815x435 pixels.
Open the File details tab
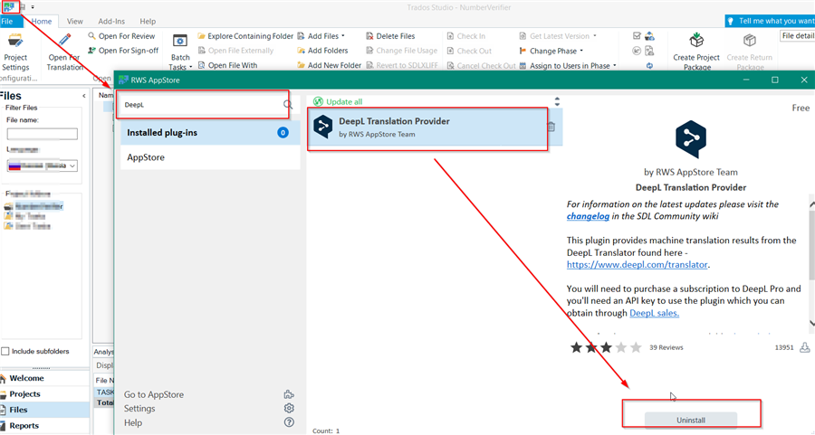797,36
